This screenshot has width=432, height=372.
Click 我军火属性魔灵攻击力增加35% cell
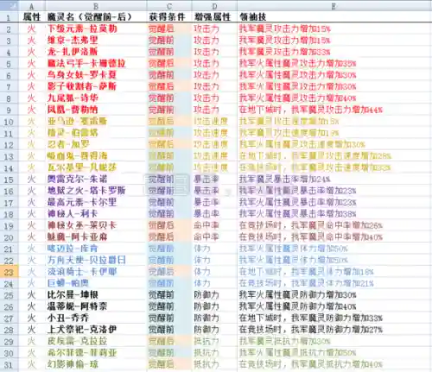334,64
